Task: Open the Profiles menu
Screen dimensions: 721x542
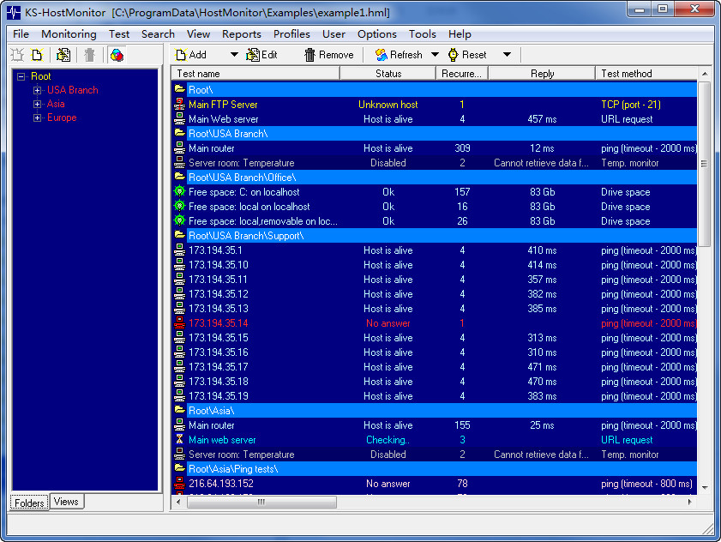Action: (x=291, y=34)
